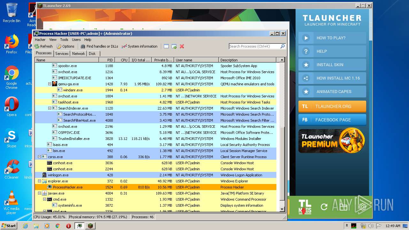The image size is (409, 230).
Task: Click the TL MODS icon in TLauncher
Action: click(305, 207)
